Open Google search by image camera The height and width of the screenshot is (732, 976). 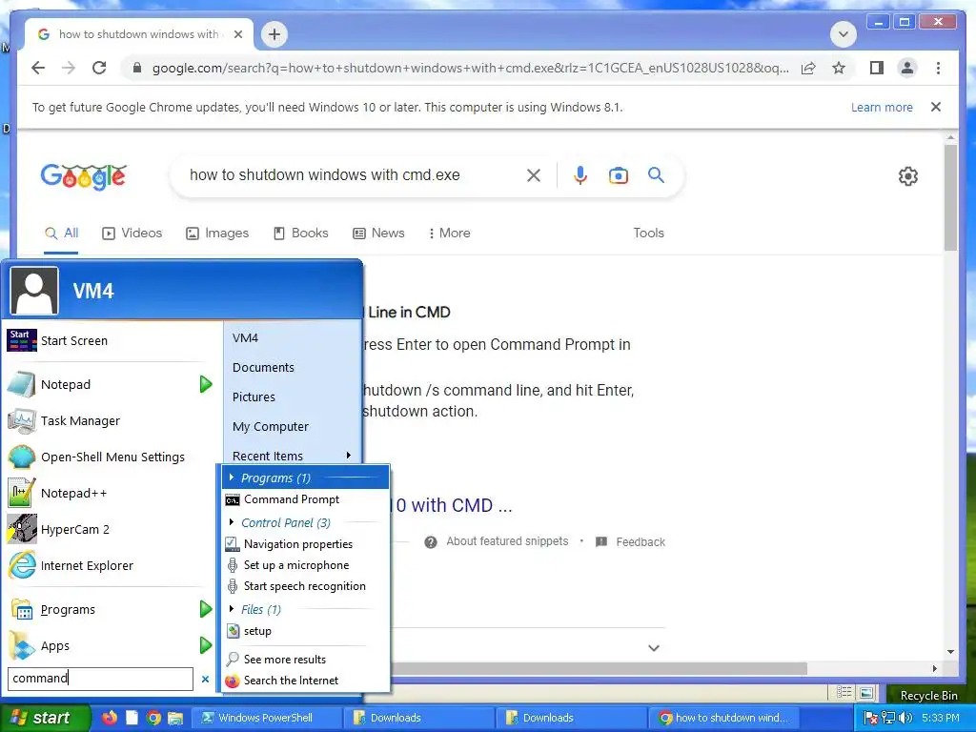click(x=618, y=175)
